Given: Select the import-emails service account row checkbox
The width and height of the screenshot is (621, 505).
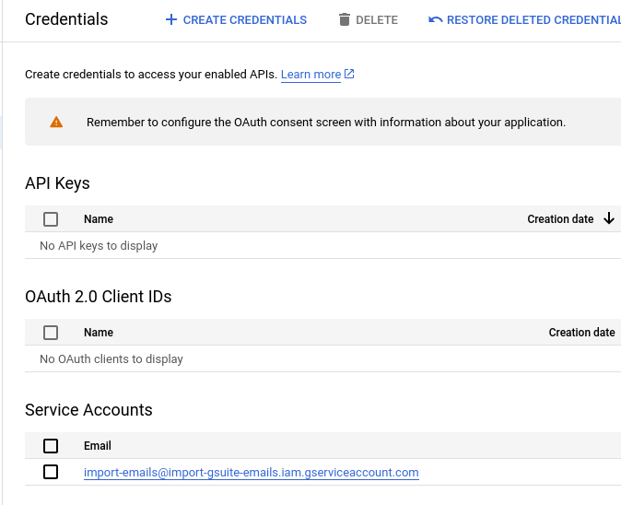Looking at the screenshot, I should 51,472.
